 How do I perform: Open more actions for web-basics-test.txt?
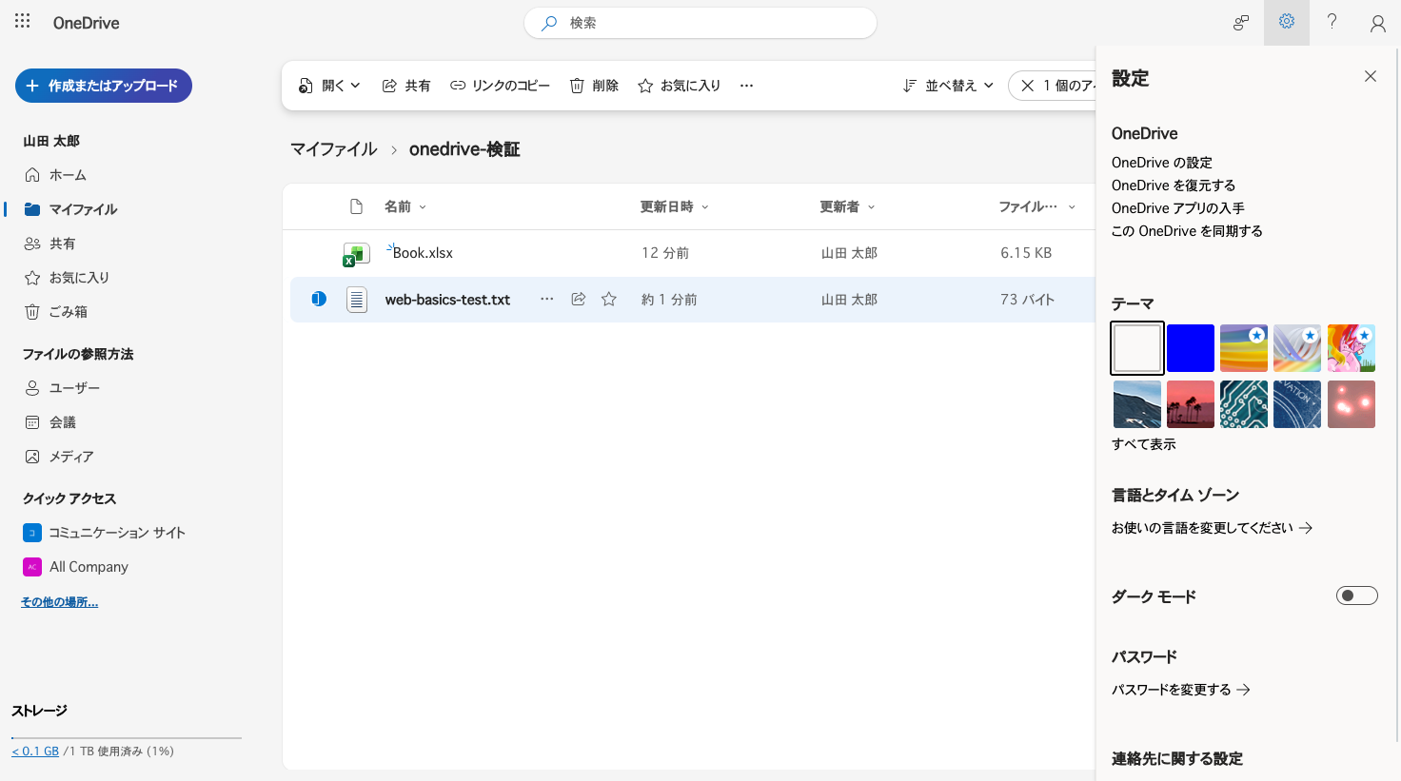(547, 299)
